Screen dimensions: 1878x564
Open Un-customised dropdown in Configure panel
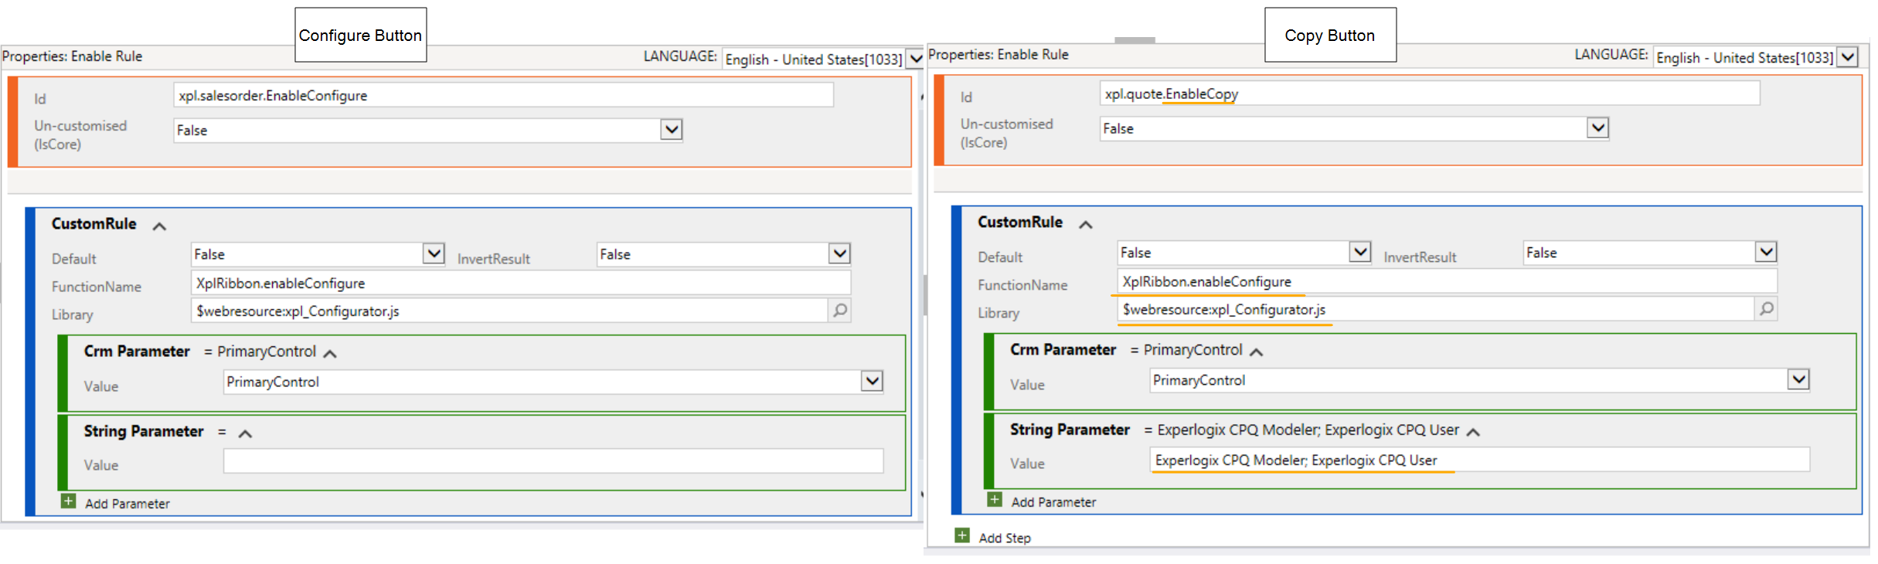672,130
